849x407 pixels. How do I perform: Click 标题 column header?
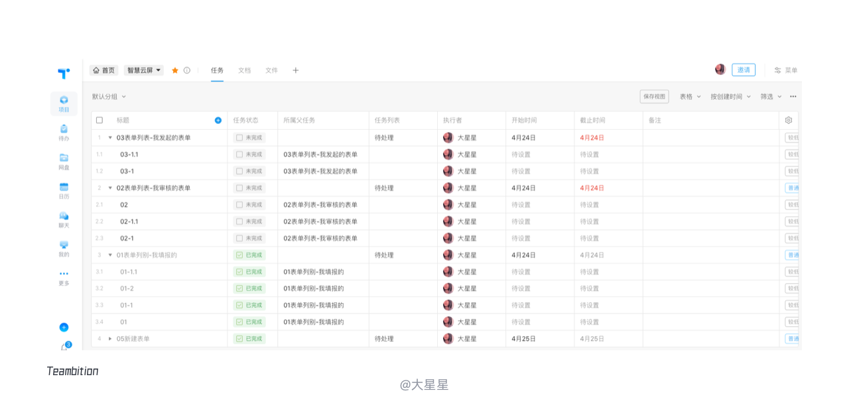coord(123,120)
